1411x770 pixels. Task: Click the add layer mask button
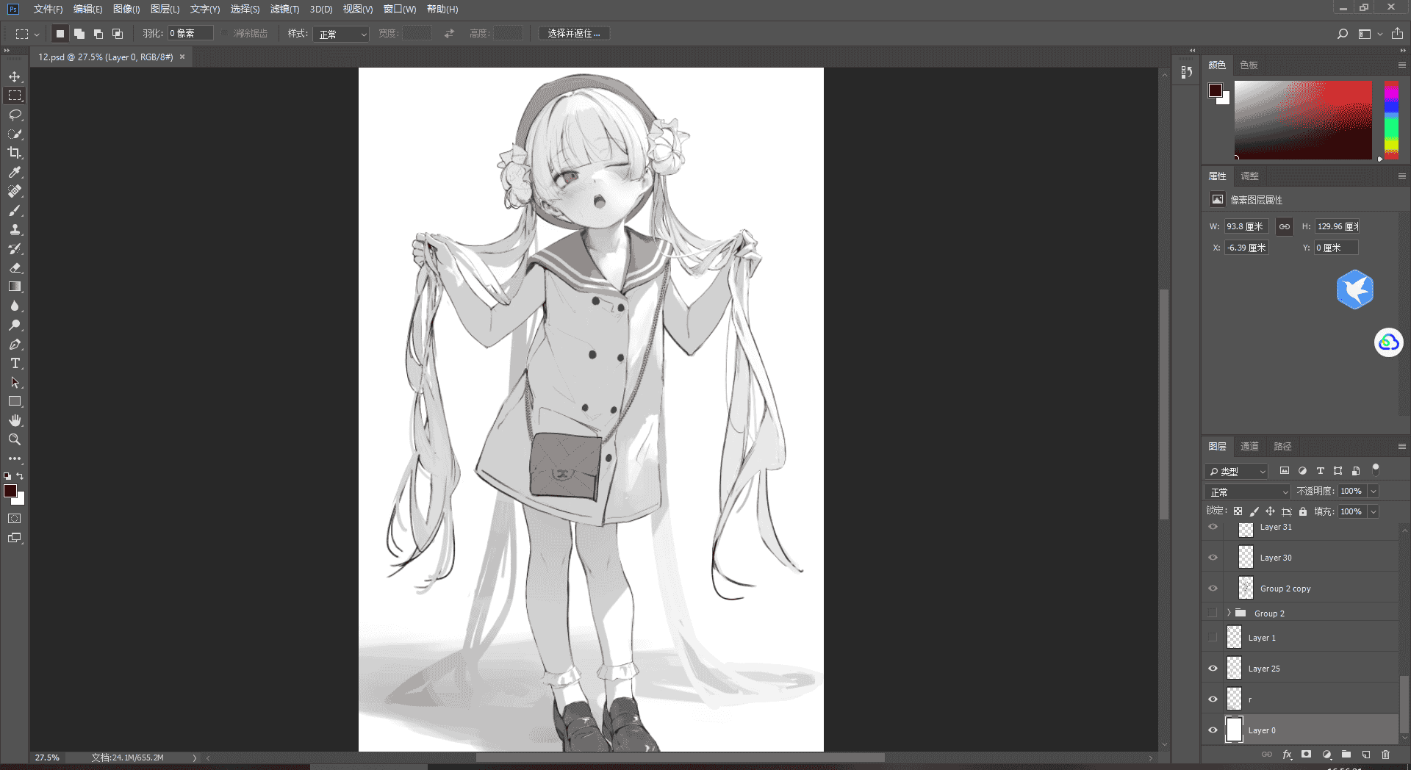[1306, 755]
